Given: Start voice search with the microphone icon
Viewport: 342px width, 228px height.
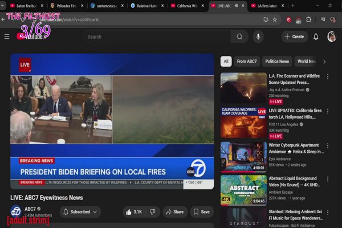Looking at the screenshot, I should click(x=258, y=36).
